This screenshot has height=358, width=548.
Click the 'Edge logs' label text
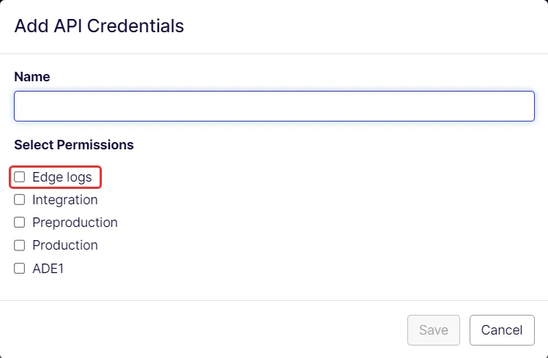pos(62,177)
